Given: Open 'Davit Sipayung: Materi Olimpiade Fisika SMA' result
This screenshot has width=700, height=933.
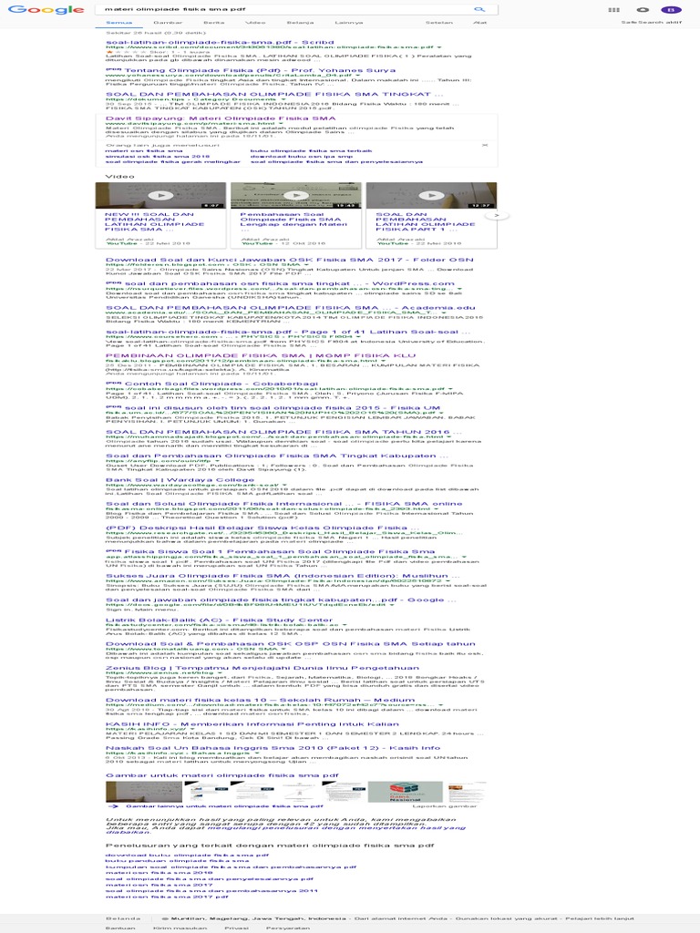Looking at the screenshot, I should point(221,118).
